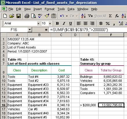Expand the Arial font name dropdown
The image size is (127, 119).
point(38,24)
